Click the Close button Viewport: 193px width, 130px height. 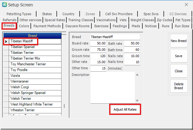tap(179, 71)
